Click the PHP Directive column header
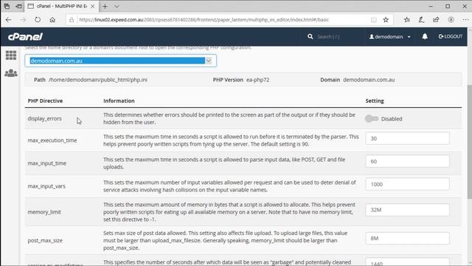The width and height of the screenshot is (472, 266). click(45, 100)
